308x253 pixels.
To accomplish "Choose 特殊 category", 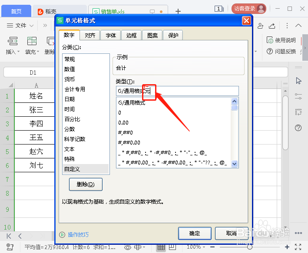I will (86, 159).
